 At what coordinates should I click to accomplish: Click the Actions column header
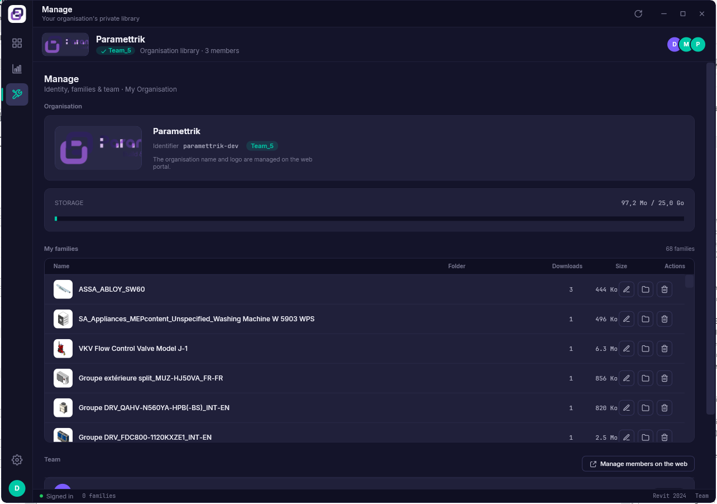click(675, 267)
